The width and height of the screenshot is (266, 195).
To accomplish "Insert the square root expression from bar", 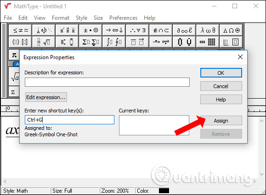I will 14,77.
